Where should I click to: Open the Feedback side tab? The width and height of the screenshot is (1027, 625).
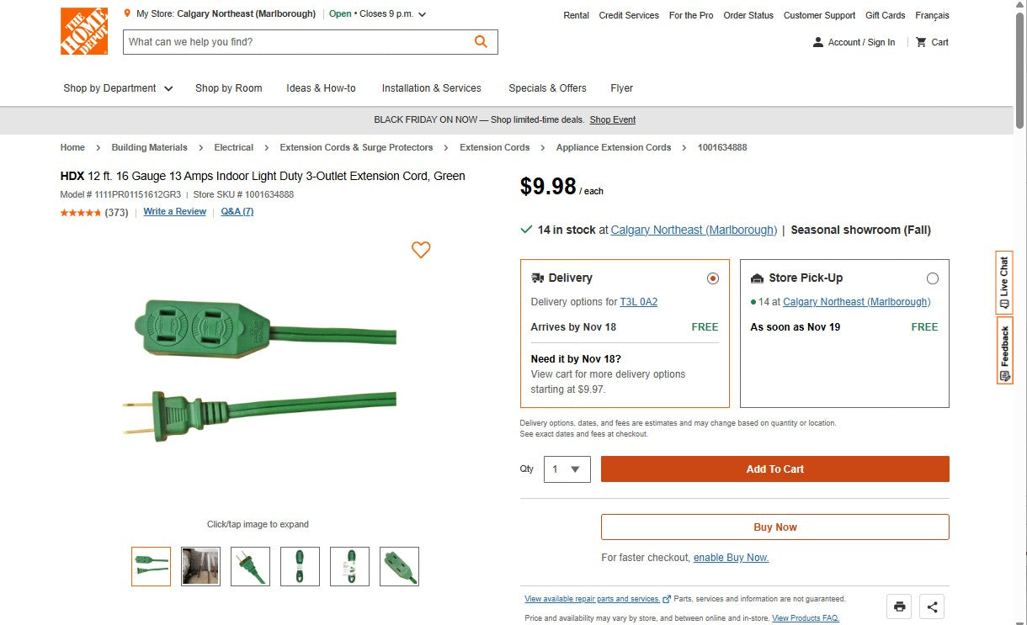[1003, 351]
